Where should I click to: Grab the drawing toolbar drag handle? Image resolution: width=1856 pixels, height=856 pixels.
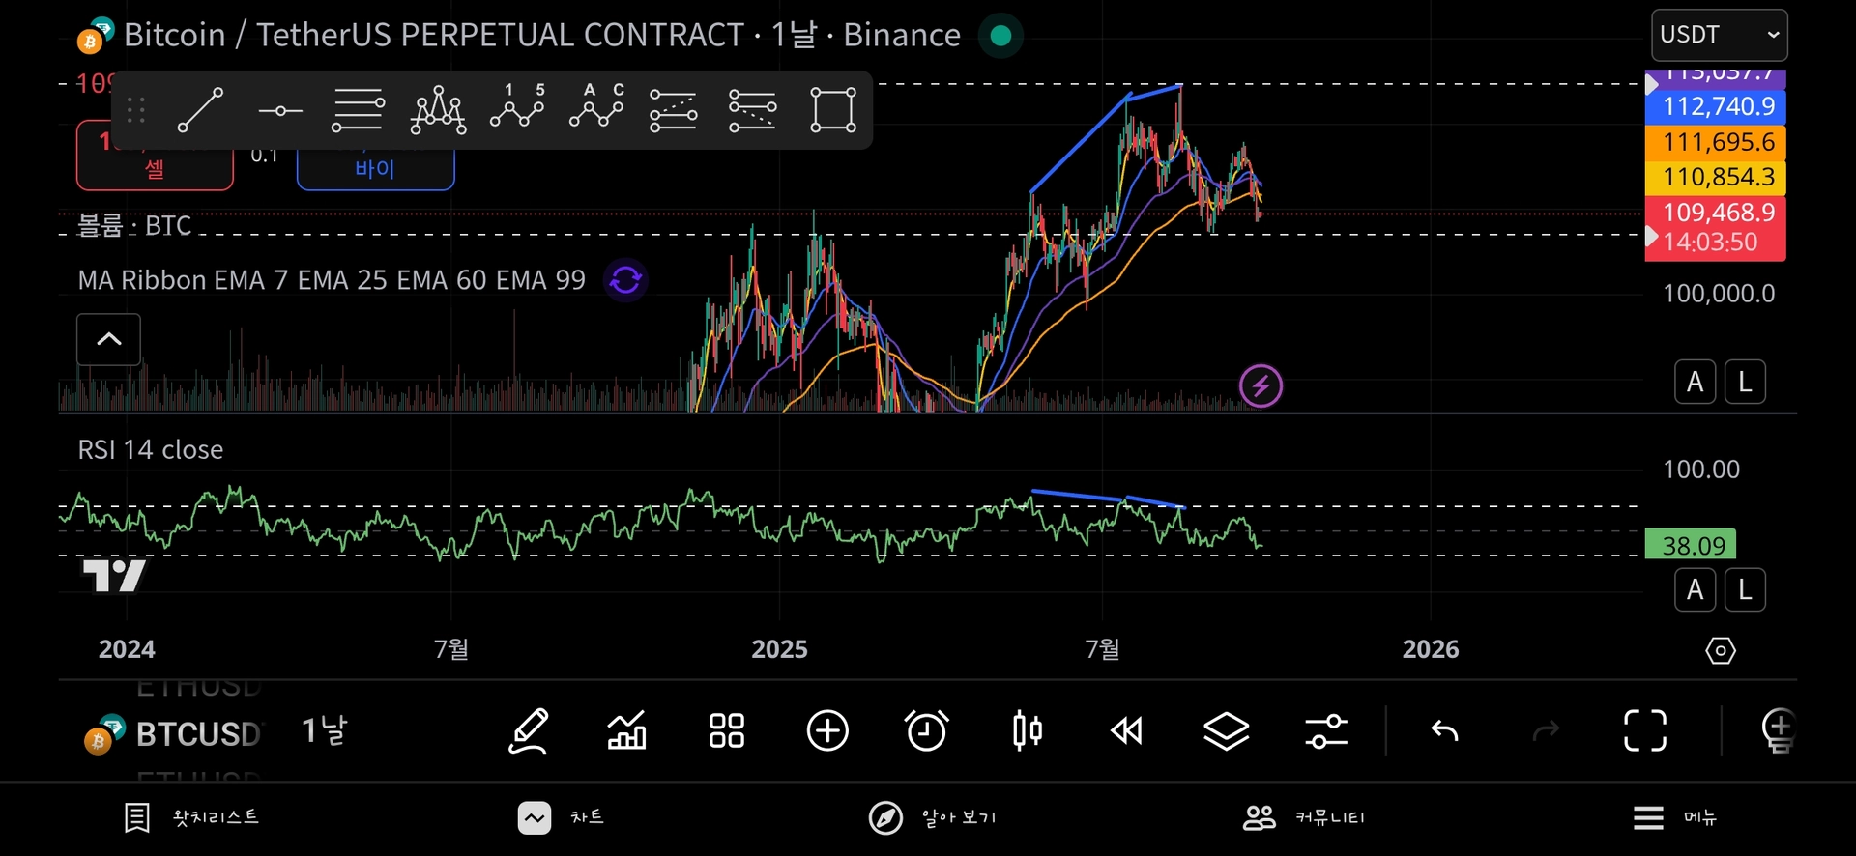click(x=136, y=110)
